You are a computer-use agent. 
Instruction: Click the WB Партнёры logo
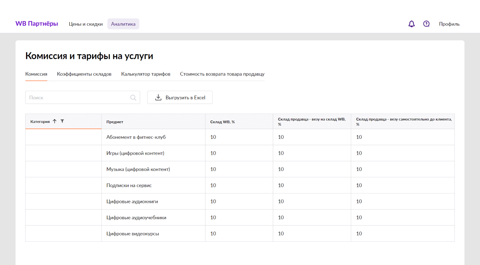click(x=37, y=23)
